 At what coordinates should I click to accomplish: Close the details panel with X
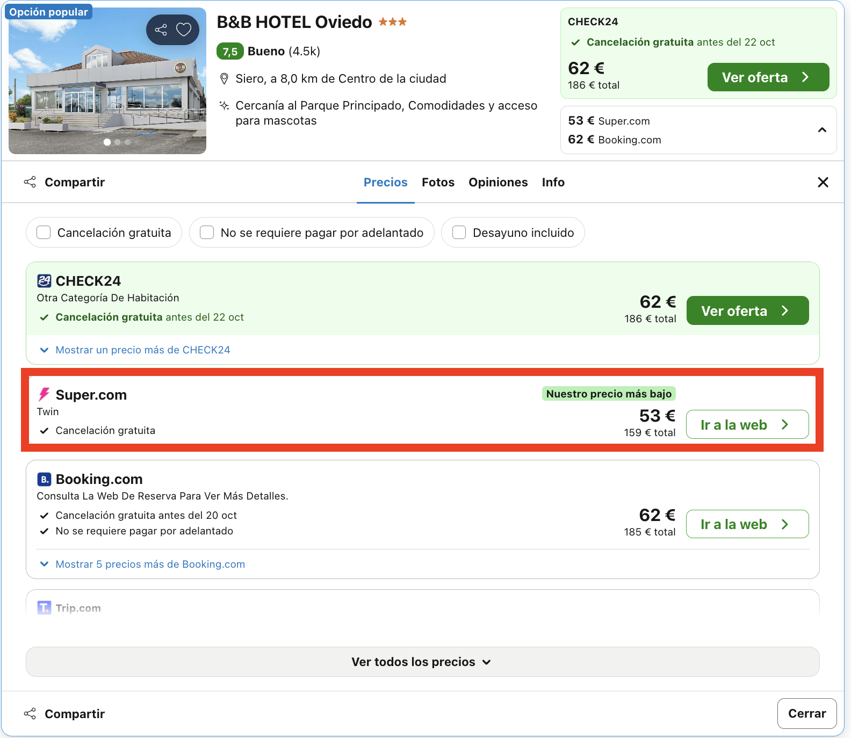(x=823, y=182)
